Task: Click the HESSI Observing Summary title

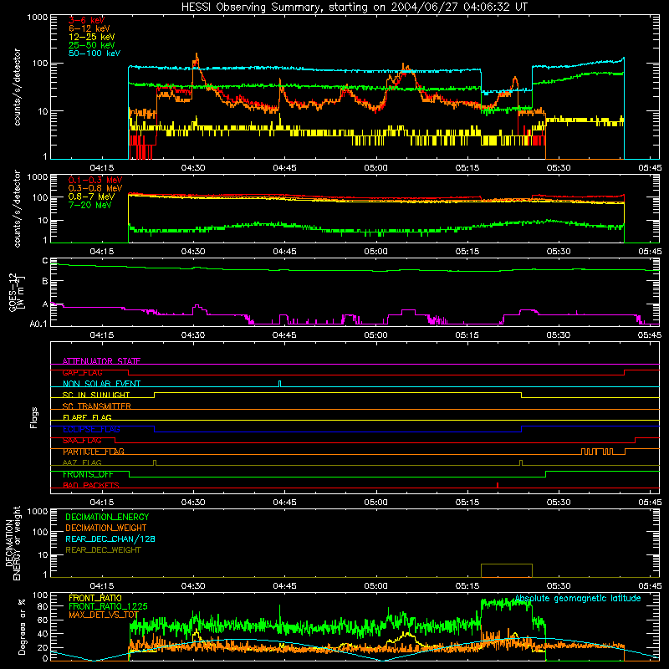Action: tap(355, 8)
